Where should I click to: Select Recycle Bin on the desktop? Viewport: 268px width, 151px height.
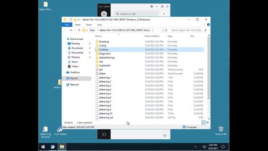[221, 131]
